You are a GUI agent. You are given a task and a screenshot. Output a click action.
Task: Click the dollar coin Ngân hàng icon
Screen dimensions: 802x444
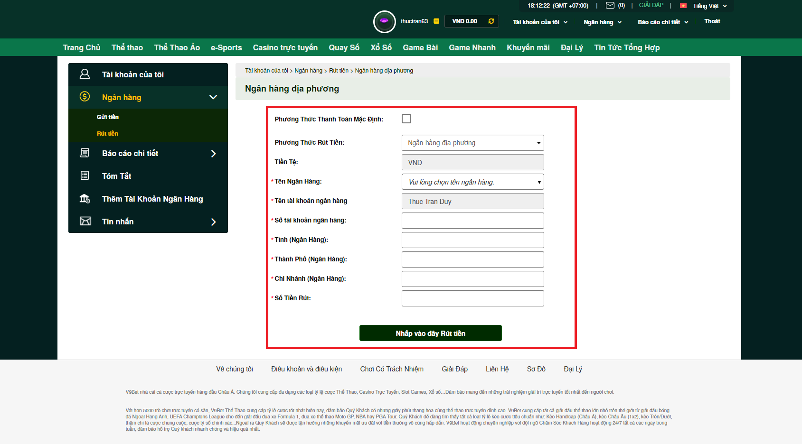85,97
